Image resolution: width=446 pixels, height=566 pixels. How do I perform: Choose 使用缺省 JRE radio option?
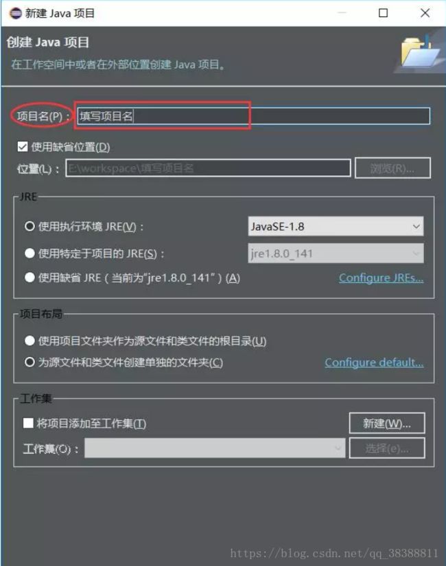coord(30,278)
